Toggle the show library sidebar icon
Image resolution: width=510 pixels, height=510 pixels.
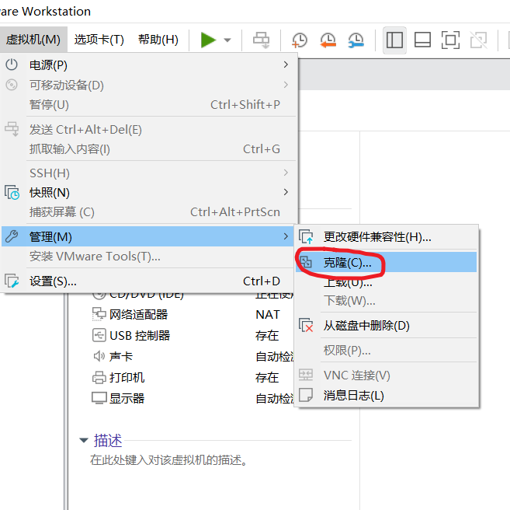click(394, 40)
